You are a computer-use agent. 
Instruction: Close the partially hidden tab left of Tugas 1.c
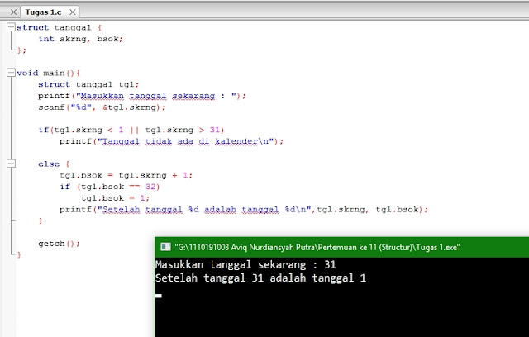[13, 12]
